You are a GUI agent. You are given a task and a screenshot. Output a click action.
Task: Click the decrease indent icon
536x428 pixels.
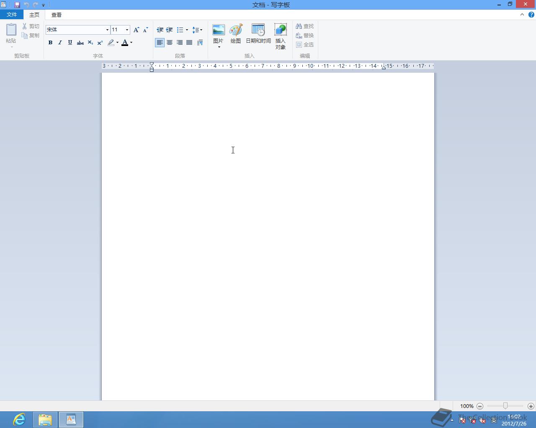tap(160, 30)
